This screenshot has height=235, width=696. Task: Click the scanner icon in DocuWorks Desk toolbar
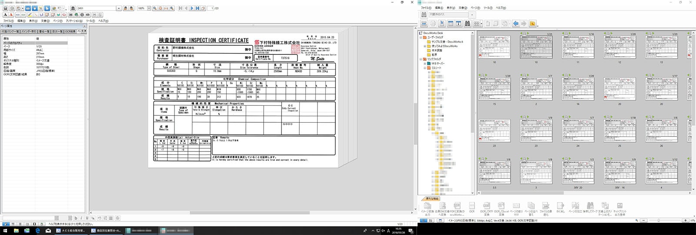[x=425, y=23]
